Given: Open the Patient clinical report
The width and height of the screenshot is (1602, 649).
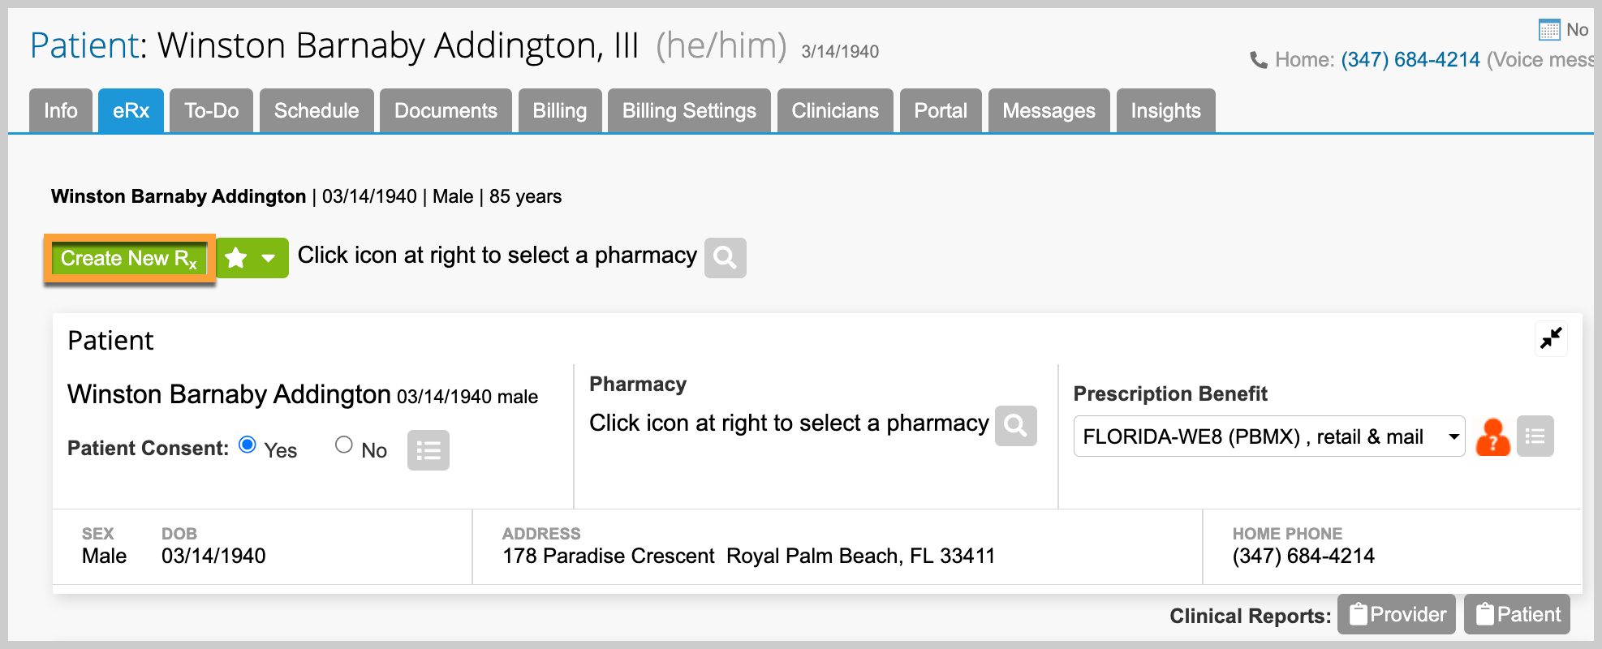Looking at the screenshot, I should pyautogui.click(x=1517, y=614).
